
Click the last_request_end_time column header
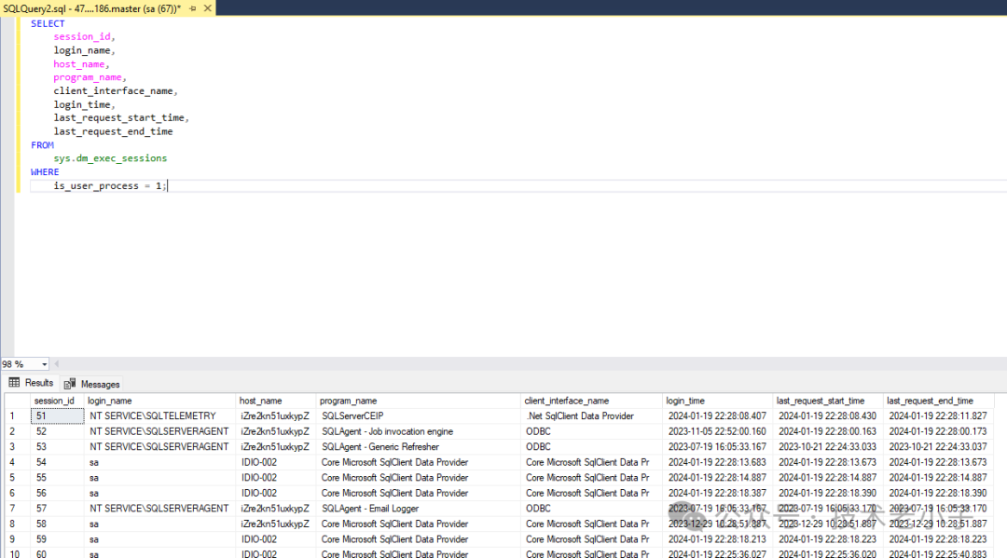[938, 401]
